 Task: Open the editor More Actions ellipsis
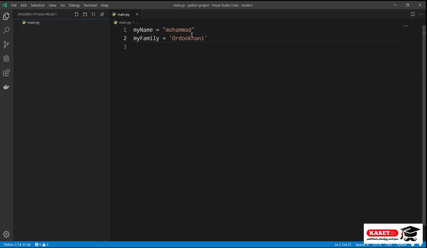[x=421, y=14]
